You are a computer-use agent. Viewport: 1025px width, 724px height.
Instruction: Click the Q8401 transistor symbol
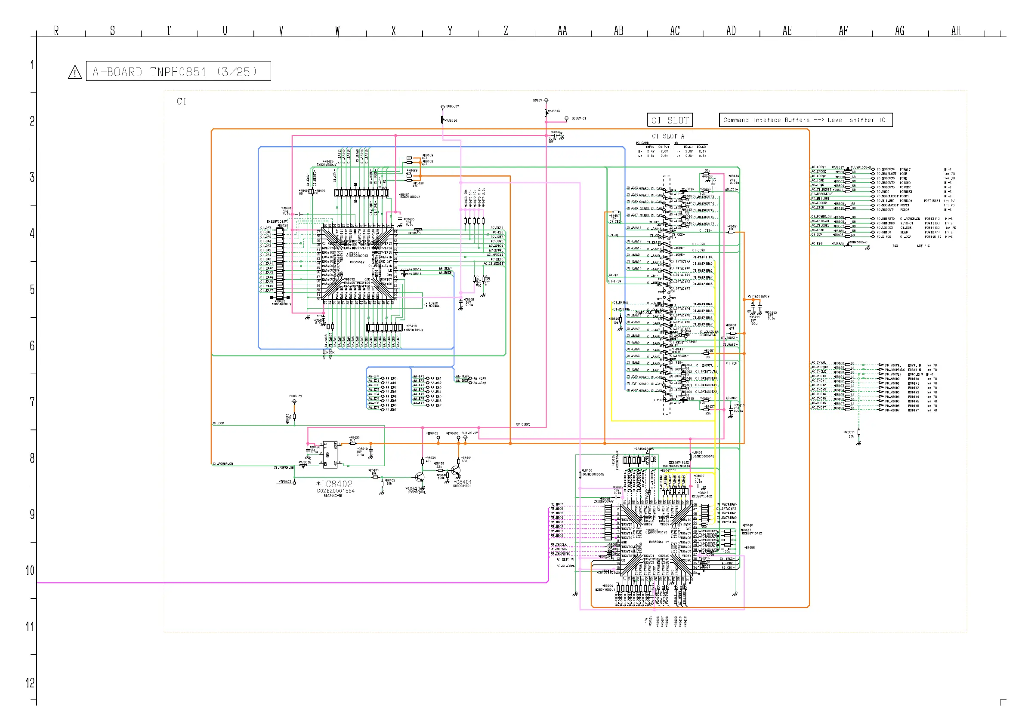coord(455,471)
